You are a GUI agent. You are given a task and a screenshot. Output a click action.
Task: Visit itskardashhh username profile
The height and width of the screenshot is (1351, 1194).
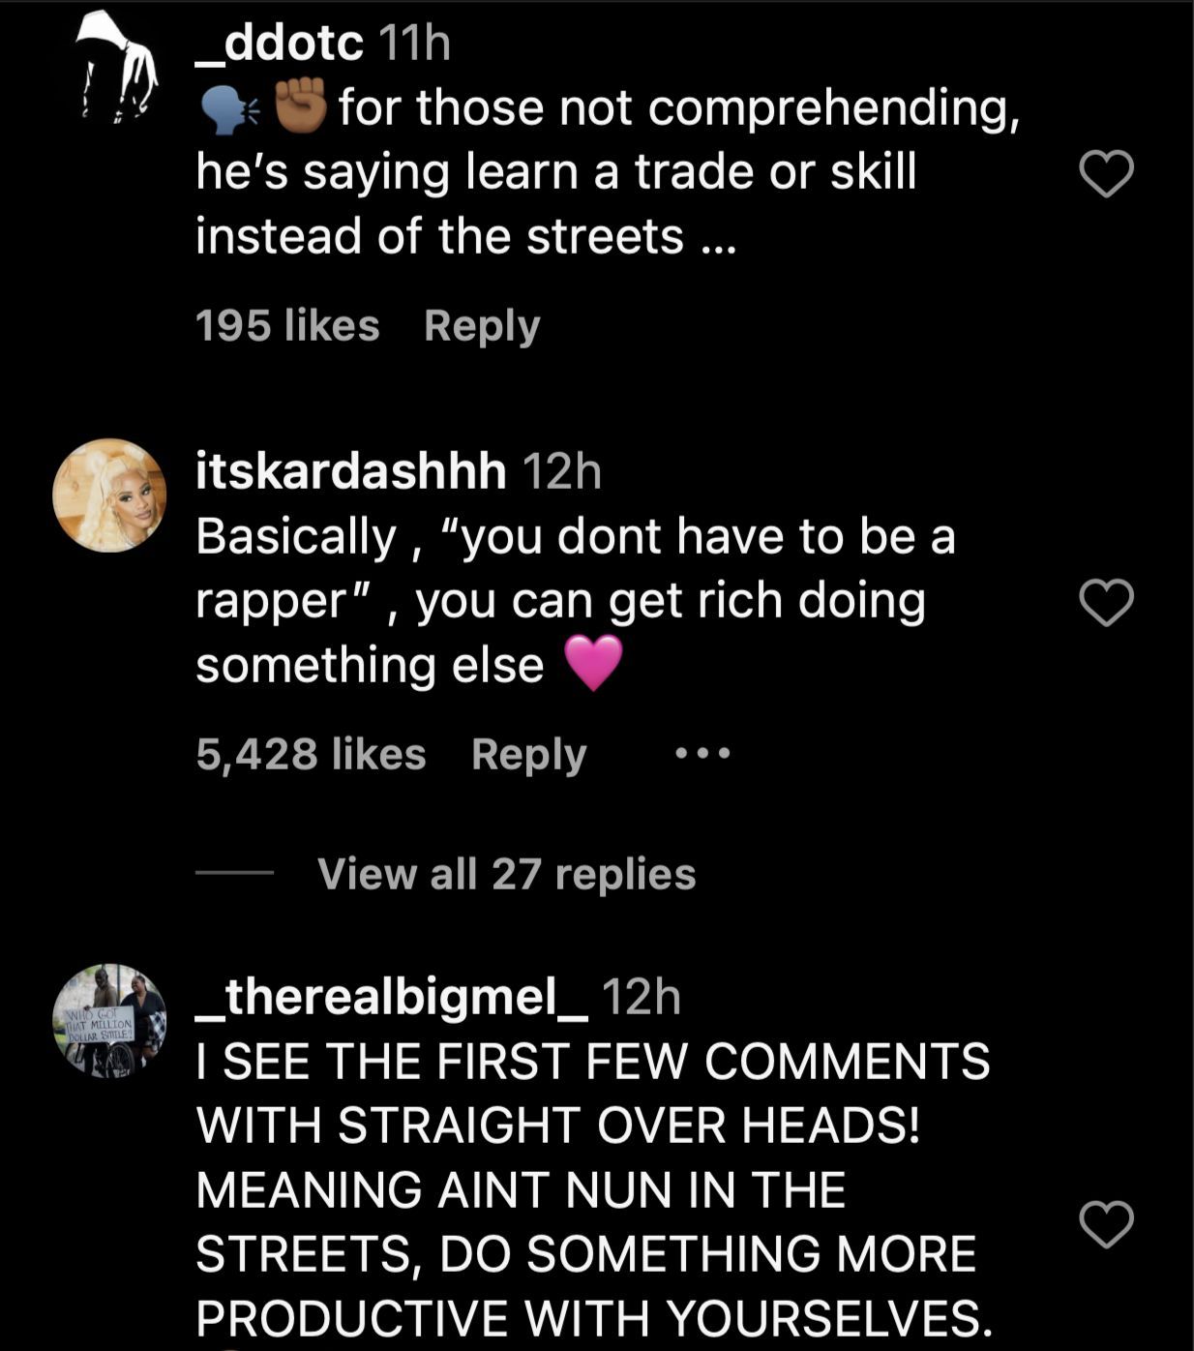tap(351, 471)
